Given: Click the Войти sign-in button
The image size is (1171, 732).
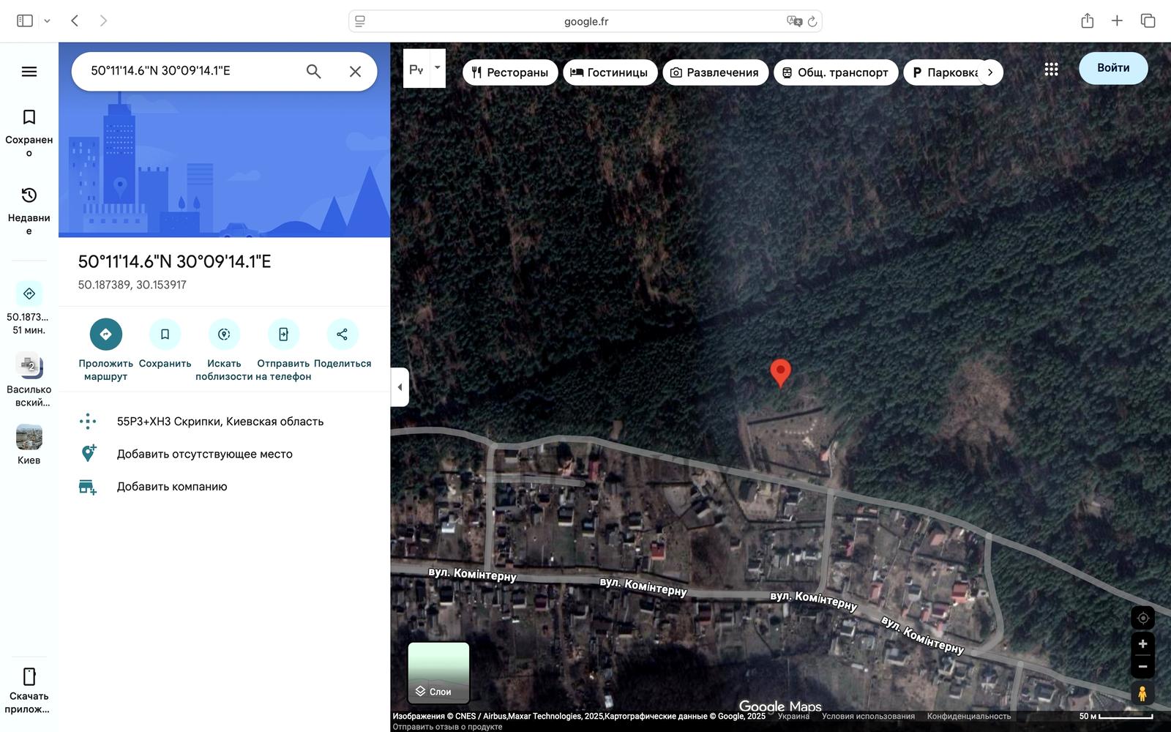Looking at the screenshot, I should pos(1112,68).
